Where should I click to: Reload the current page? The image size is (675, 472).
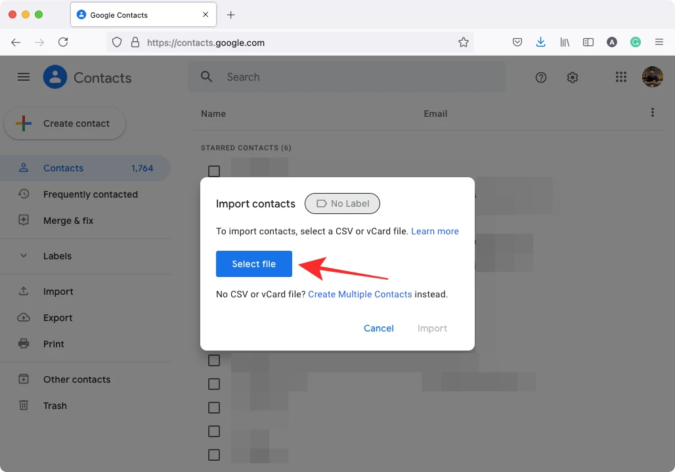63,42
